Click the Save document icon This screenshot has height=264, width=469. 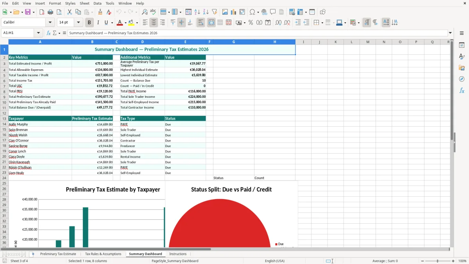pos(28,12)
